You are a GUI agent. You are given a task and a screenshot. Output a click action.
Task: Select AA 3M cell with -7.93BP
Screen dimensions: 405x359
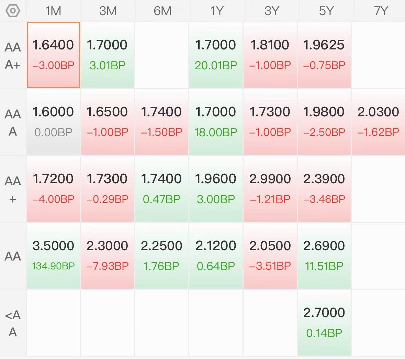click(x=108, y=256)
